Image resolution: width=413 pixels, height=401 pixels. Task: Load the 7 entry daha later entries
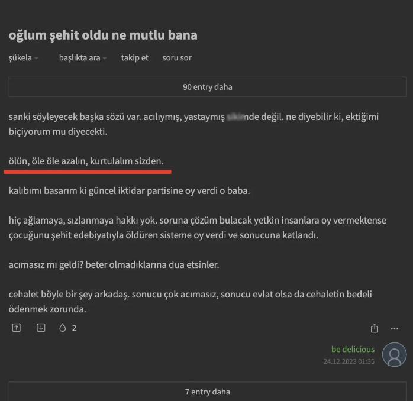(x=208, y=392)
